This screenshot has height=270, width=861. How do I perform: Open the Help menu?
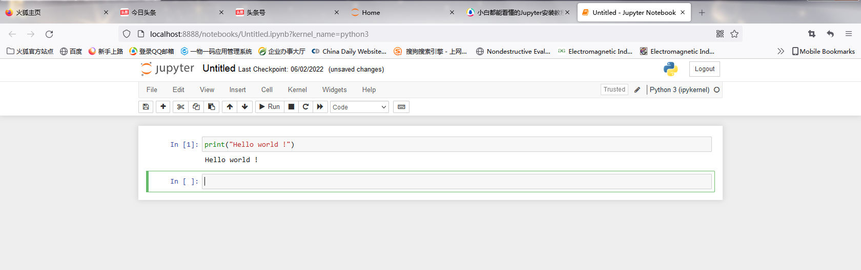[x=369, y=89]
